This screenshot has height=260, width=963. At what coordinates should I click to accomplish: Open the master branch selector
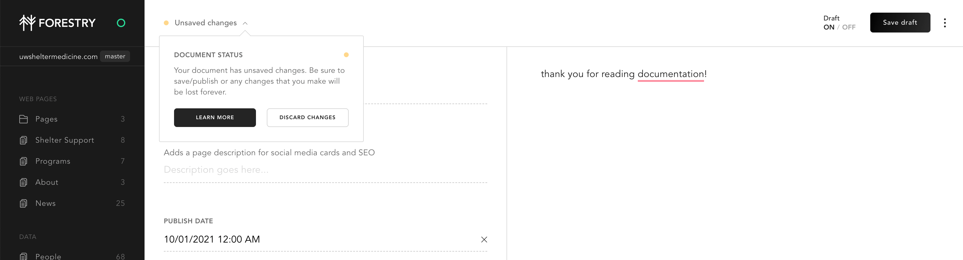(x=115, y=56)
